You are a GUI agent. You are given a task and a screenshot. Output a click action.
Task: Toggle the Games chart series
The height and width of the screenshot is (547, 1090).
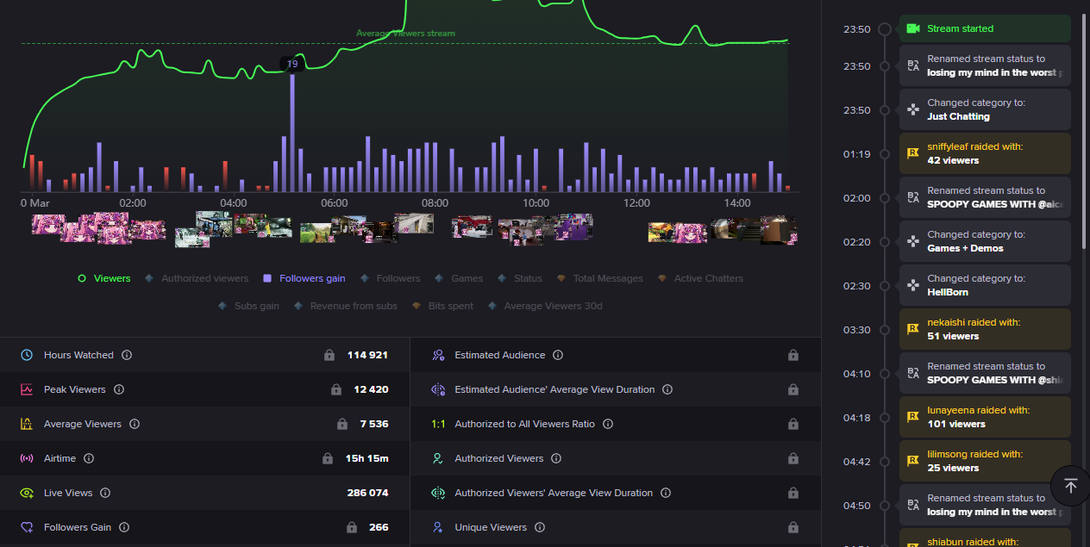pos(460,278)
